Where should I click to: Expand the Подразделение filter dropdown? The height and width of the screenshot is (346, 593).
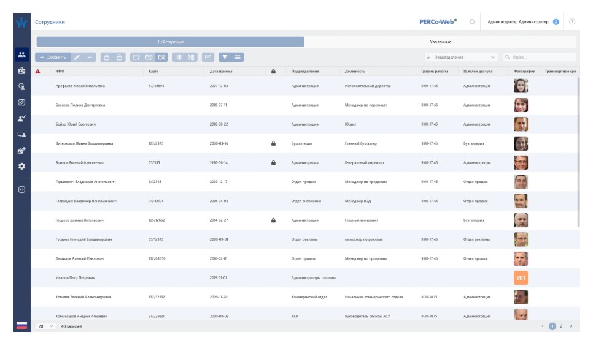(x=460, y=57)
